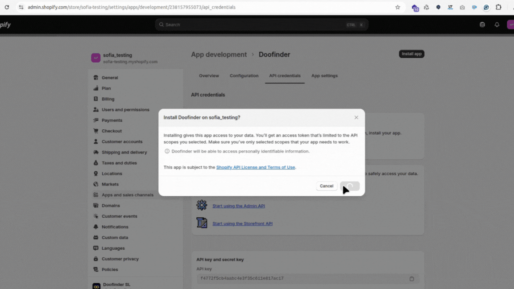Copy the API key with clipboard icon

412,278
